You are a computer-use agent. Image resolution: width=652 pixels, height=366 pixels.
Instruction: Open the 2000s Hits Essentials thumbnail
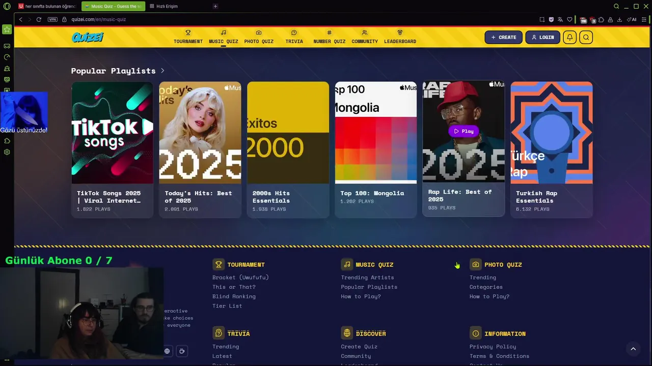tap(288, 133)
